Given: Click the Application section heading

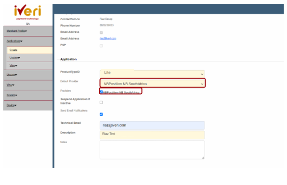Looking at the screenshot, I should tap(68, 59).
